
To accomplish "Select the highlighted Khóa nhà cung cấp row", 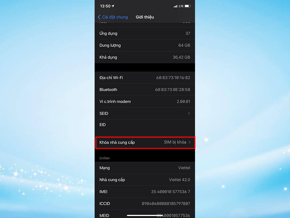I will 145,142.
